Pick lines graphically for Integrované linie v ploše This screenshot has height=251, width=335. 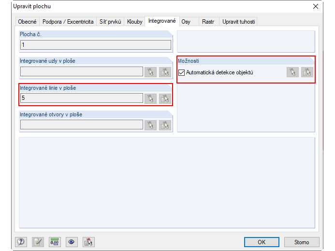click(150, 99)
